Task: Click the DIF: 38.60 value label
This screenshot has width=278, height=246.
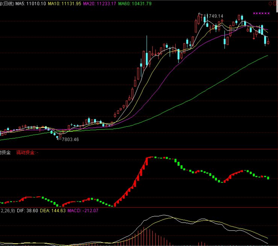Action: point(28,211)
